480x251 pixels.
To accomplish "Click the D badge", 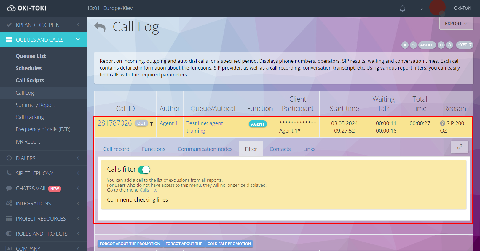I will click(441, 45).
